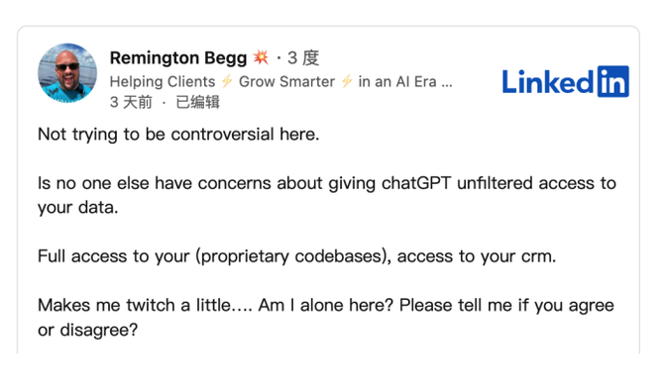Screen dimensions: 664x389
Task: Click the '(proprietary codebases)' text
Action: (293, 256)
